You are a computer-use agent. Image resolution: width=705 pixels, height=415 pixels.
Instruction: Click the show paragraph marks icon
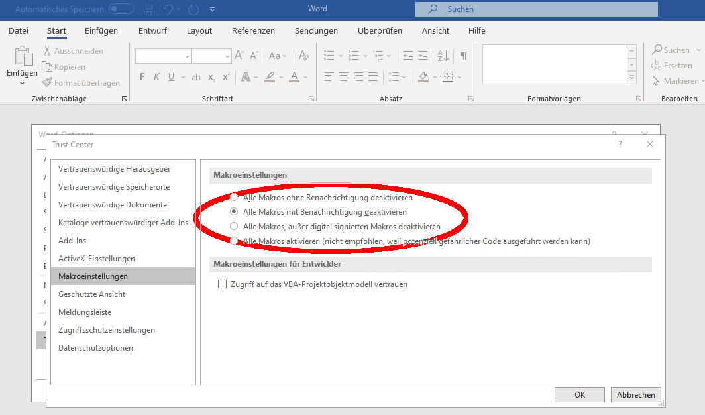463,56
